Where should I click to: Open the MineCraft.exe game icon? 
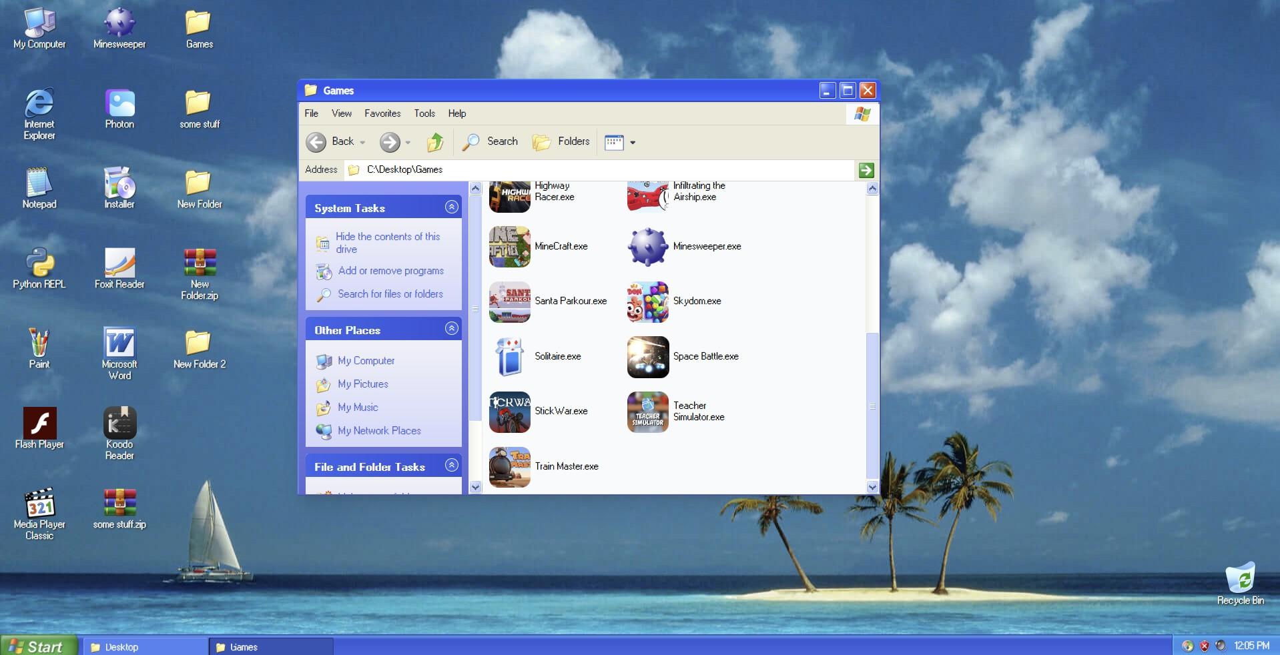pyautogui.click(x=510, y=246)
